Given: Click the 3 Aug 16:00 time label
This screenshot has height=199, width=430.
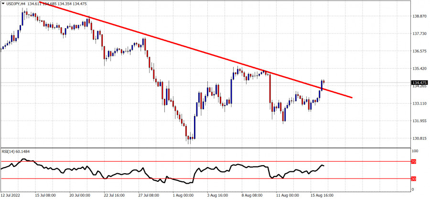Looking at the screenshot, I should click(217, 196).
